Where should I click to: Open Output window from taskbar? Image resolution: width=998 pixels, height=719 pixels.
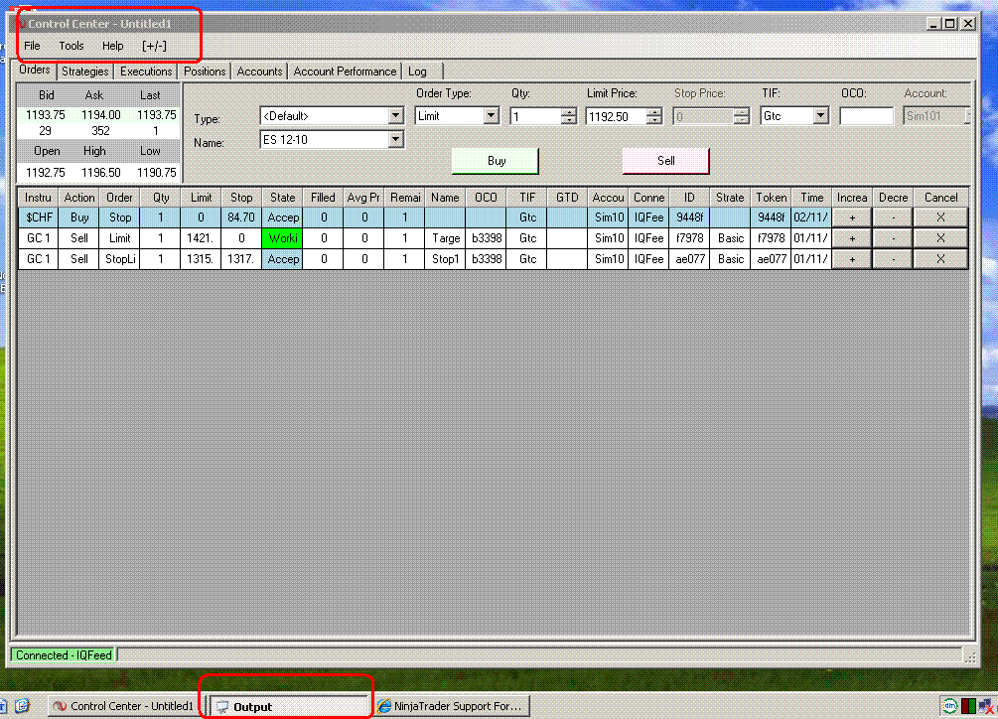(290, 706)
